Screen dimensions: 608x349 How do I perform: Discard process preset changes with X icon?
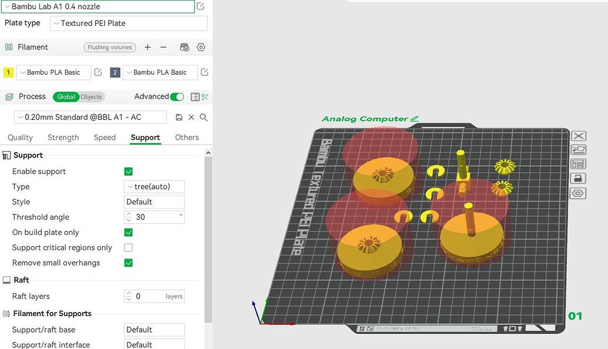tap(191, 117)
